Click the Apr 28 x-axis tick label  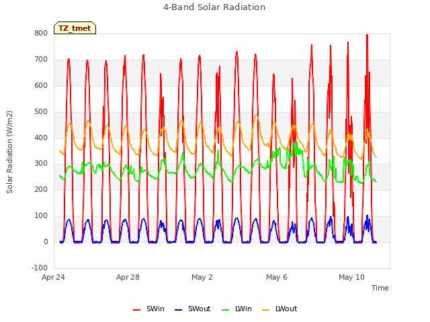pos(128,277)
